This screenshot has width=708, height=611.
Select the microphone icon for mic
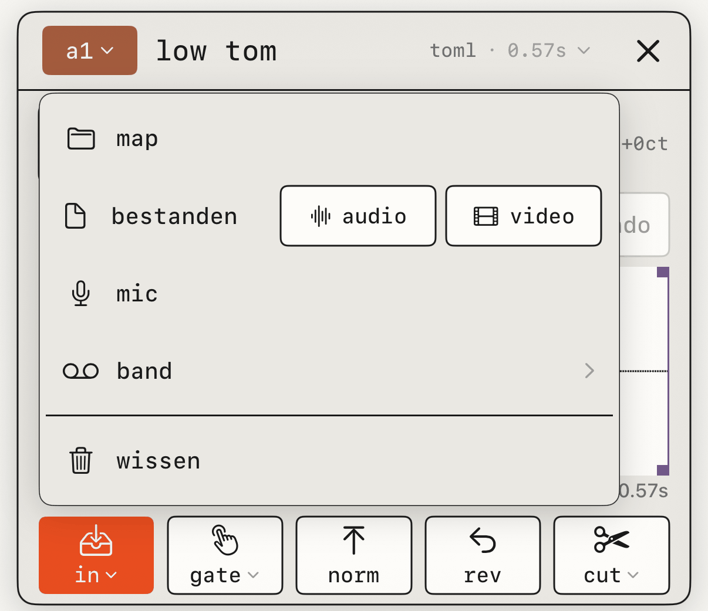click(81, 294)
